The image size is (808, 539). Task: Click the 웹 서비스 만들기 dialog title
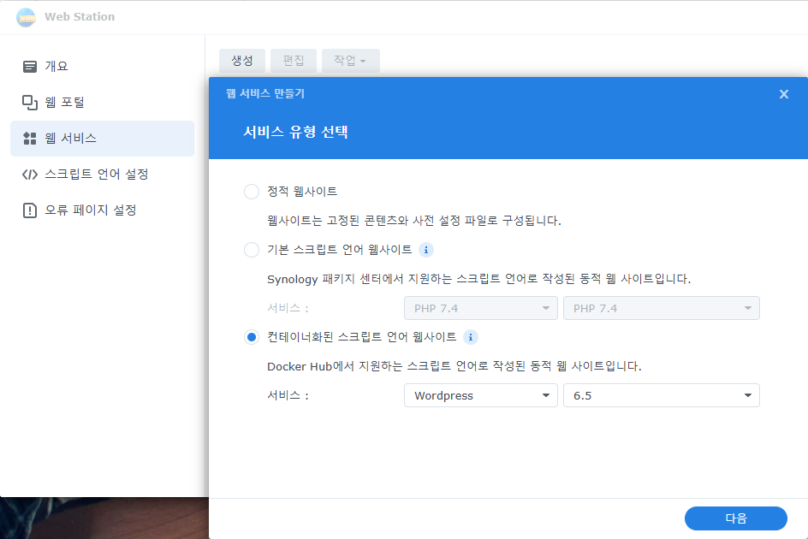pyautogui.click(x=265, y=94)
